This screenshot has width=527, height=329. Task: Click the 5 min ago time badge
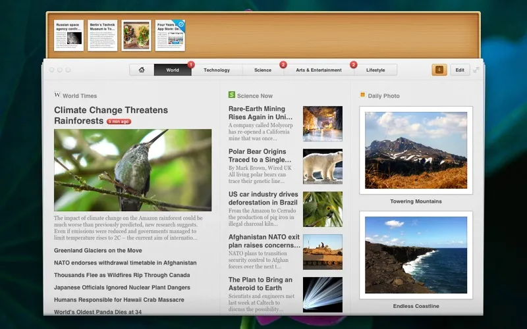tap(119, 122)
